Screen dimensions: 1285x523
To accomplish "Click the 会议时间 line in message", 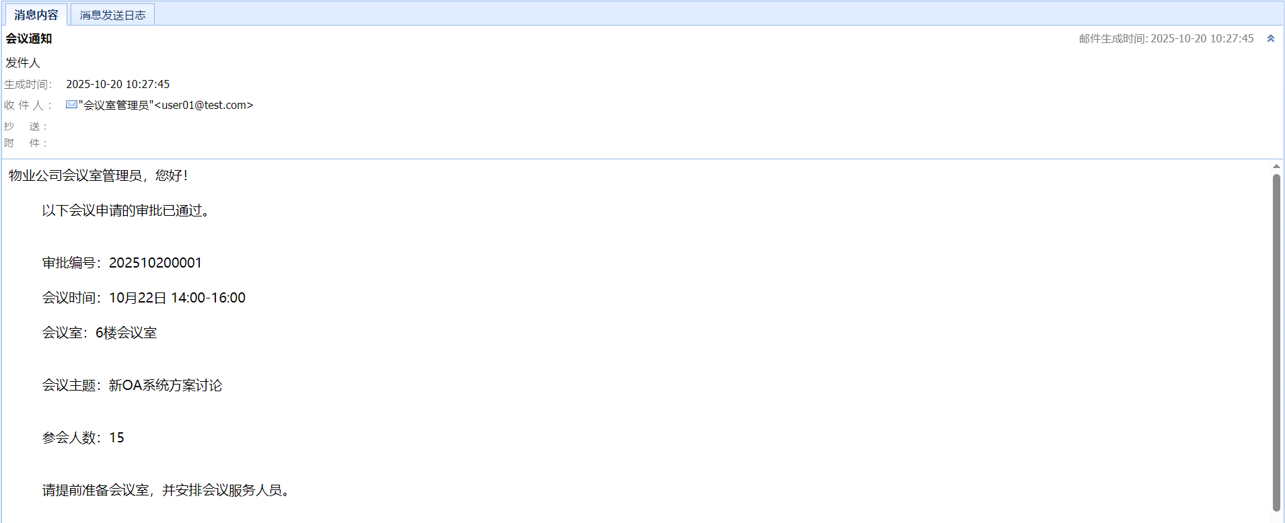I will (x=144, y=298).
